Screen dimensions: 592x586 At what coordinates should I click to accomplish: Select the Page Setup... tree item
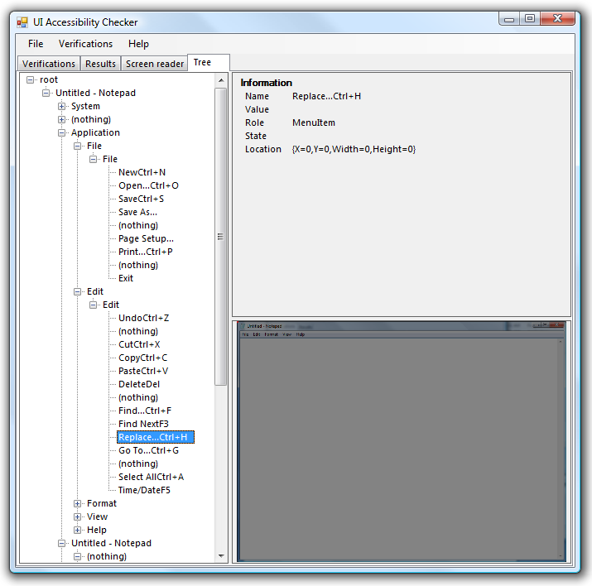click(146, 239)
